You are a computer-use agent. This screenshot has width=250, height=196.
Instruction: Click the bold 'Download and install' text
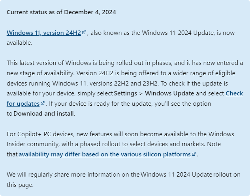coord(43,114)
